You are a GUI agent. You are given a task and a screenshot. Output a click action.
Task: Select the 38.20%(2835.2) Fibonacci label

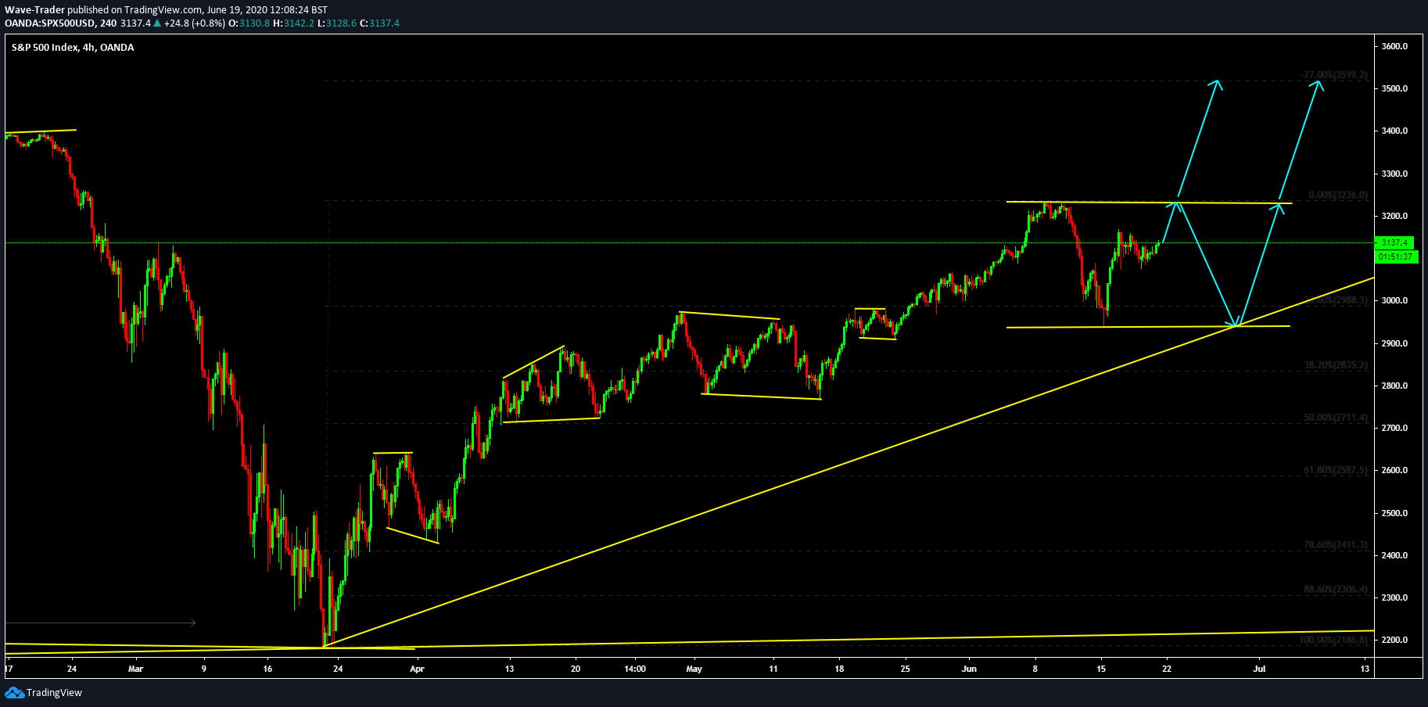point(1336,364)
